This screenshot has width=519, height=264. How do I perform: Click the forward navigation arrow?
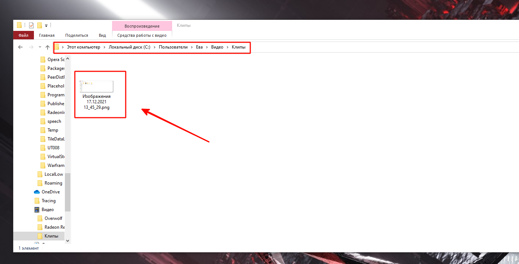[31, 47]
